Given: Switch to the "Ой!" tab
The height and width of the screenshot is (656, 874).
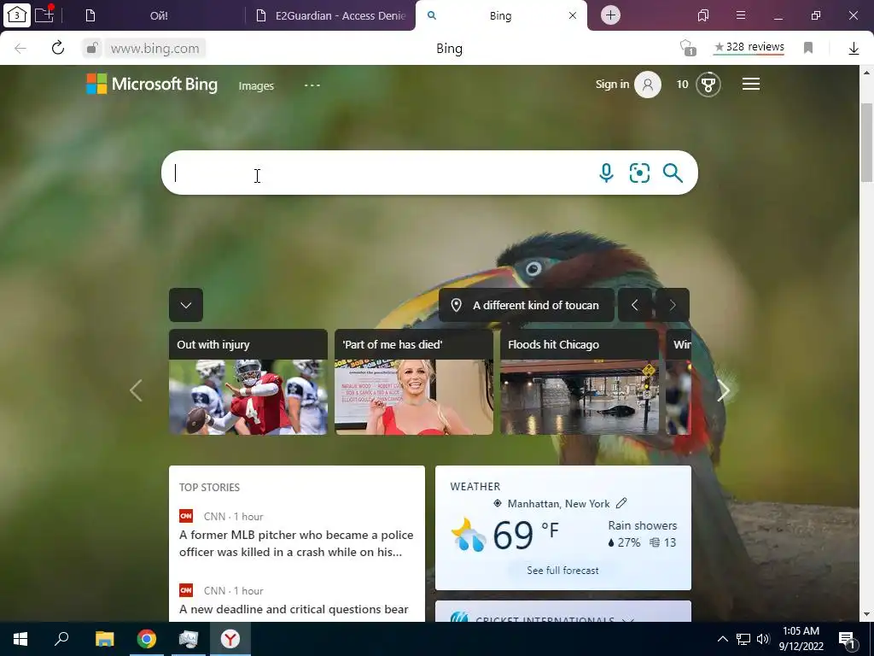Looking at the screenshot, I should coord(159,15).
